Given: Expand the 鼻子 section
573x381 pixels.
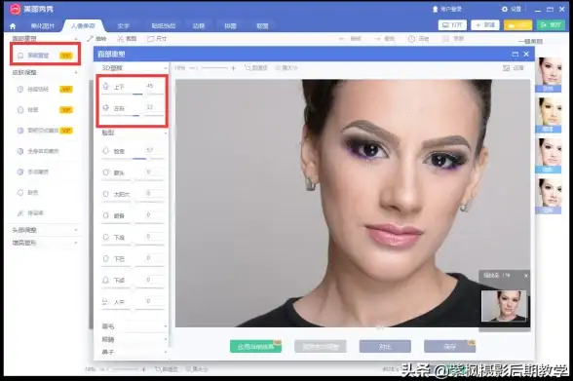Looking at the screenshot, I should click(166, 352).
